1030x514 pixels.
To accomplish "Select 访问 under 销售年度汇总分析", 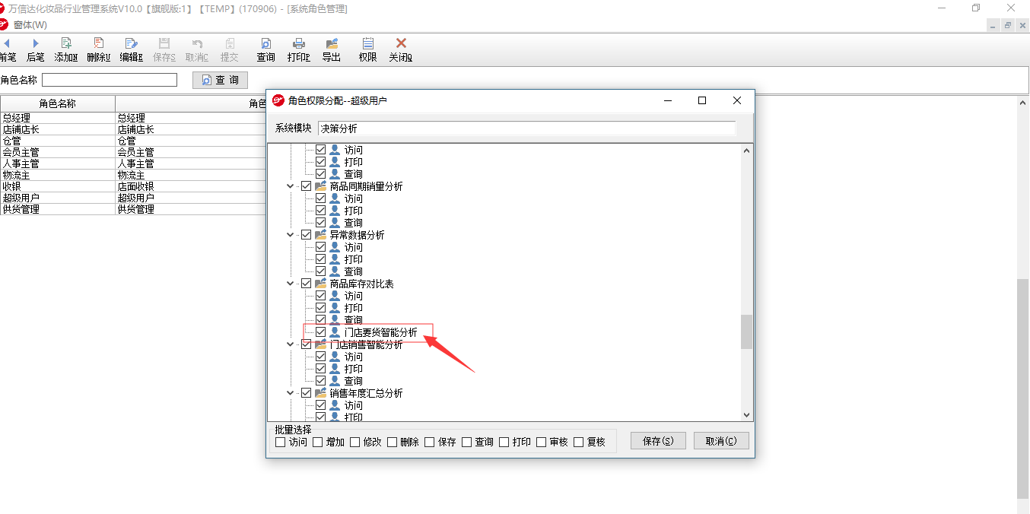I will tap(354, 405).
